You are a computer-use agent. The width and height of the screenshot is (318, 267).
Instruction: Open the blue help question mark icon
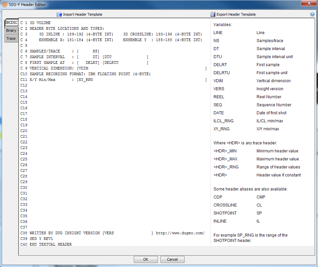[x=312, y=14]
